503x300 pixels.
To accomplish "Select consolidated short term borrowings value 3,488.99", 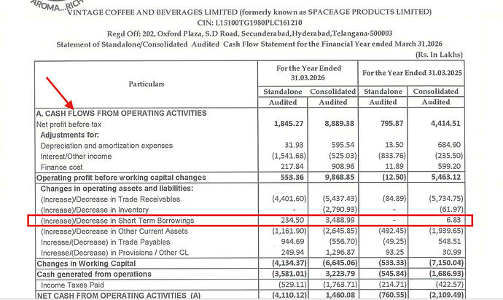I will coord(340,221).
